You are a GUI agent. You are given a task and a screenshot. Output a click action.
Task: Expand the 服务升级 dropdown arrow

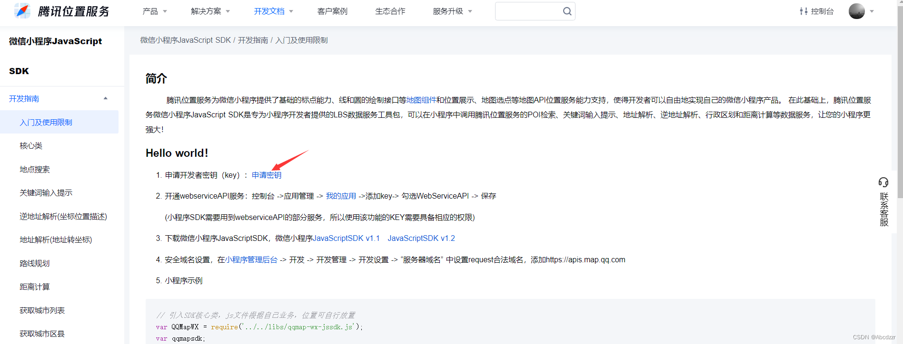coord(470,11)
